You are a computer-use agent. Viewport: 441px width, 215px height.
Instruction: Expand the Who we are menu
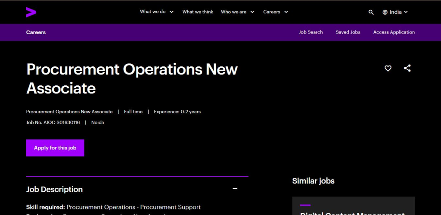pos(237,12)
